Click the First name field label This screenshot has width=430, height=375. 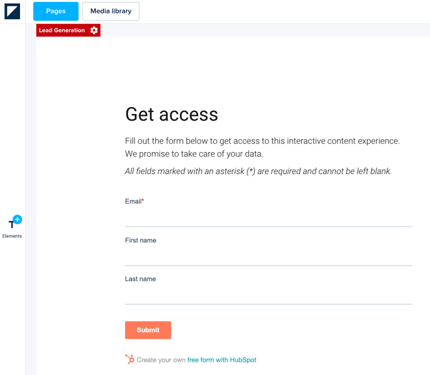pos(141,240)
